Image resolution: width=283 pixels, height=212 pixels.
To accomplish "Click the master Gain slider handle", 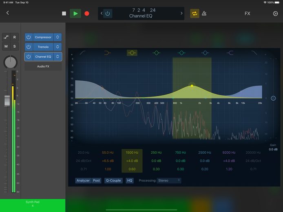I will point(273,98).
